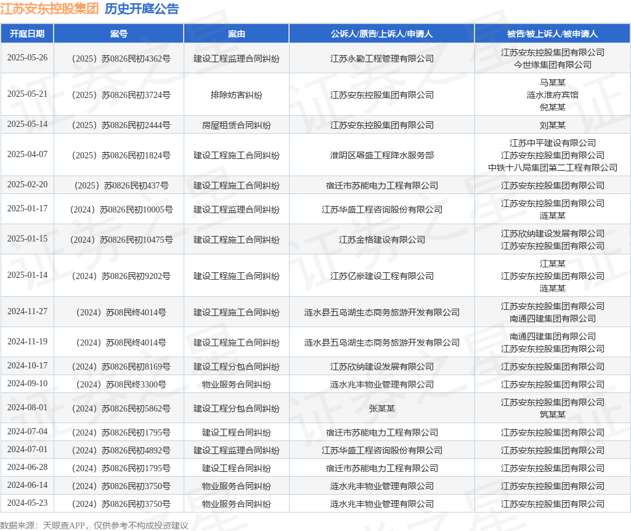Click date cell 2024-09-10

tap(27, 383)
